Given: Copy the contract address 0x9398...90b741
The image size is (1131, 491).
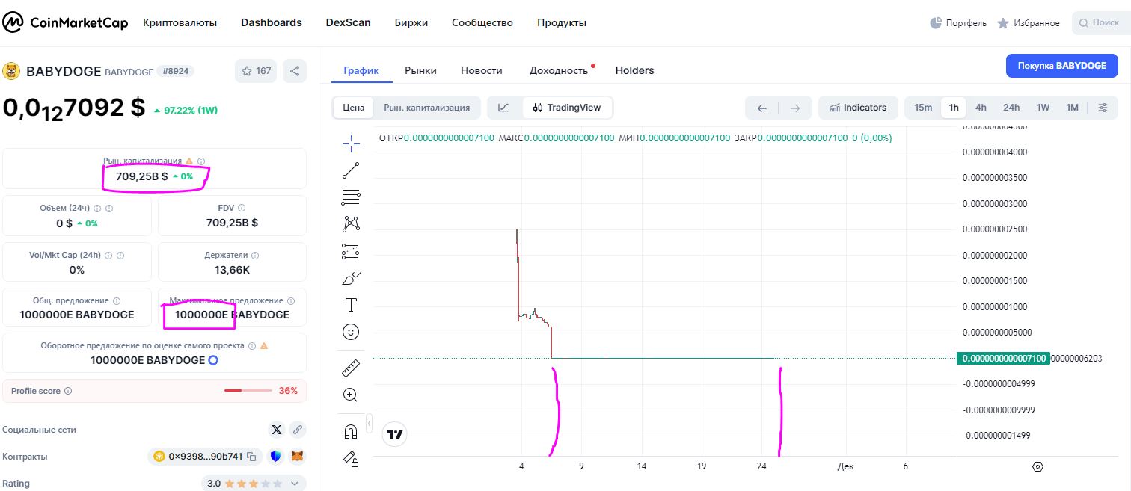Looking at the screenshot, I should point(252,456).
